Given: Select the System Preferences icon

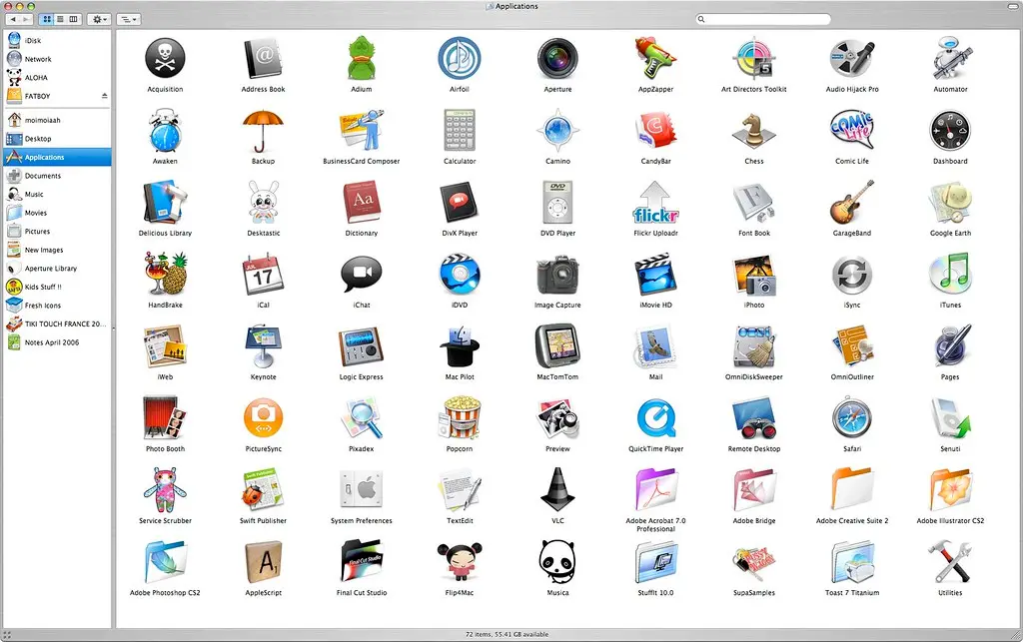Looking at the screenshot, I should pyautogui.click(x=361, y=490).
